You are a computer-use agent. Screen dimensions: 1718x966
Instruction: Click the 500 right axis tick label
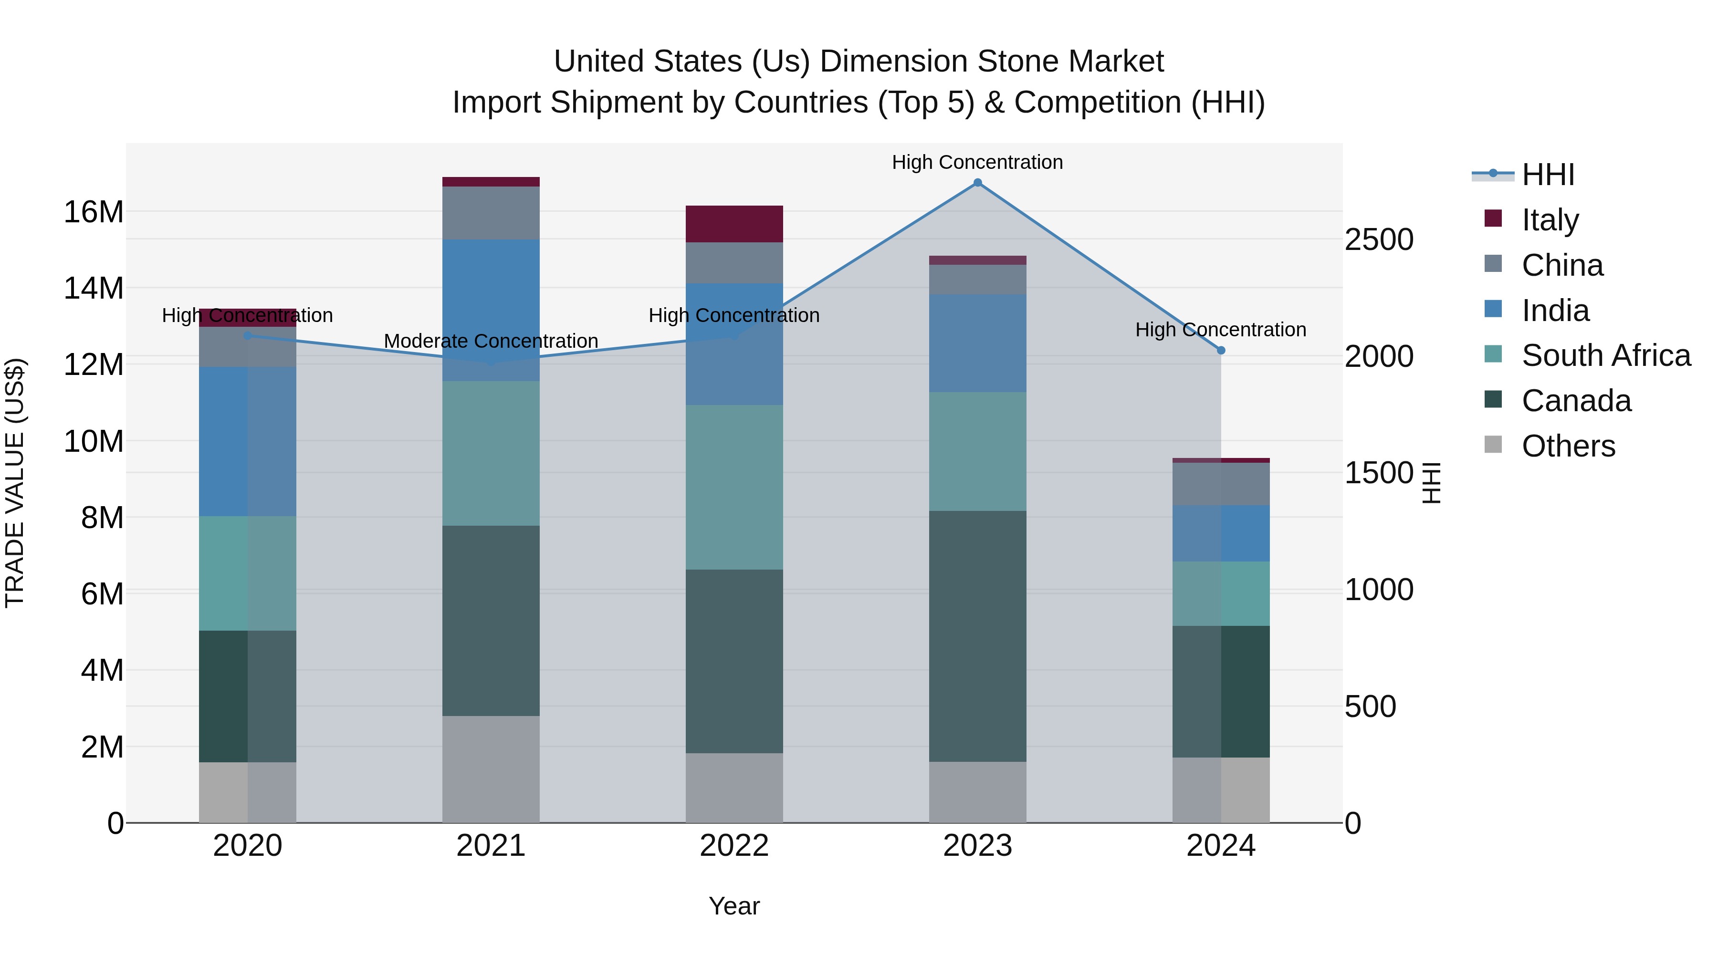[1371, 706]
